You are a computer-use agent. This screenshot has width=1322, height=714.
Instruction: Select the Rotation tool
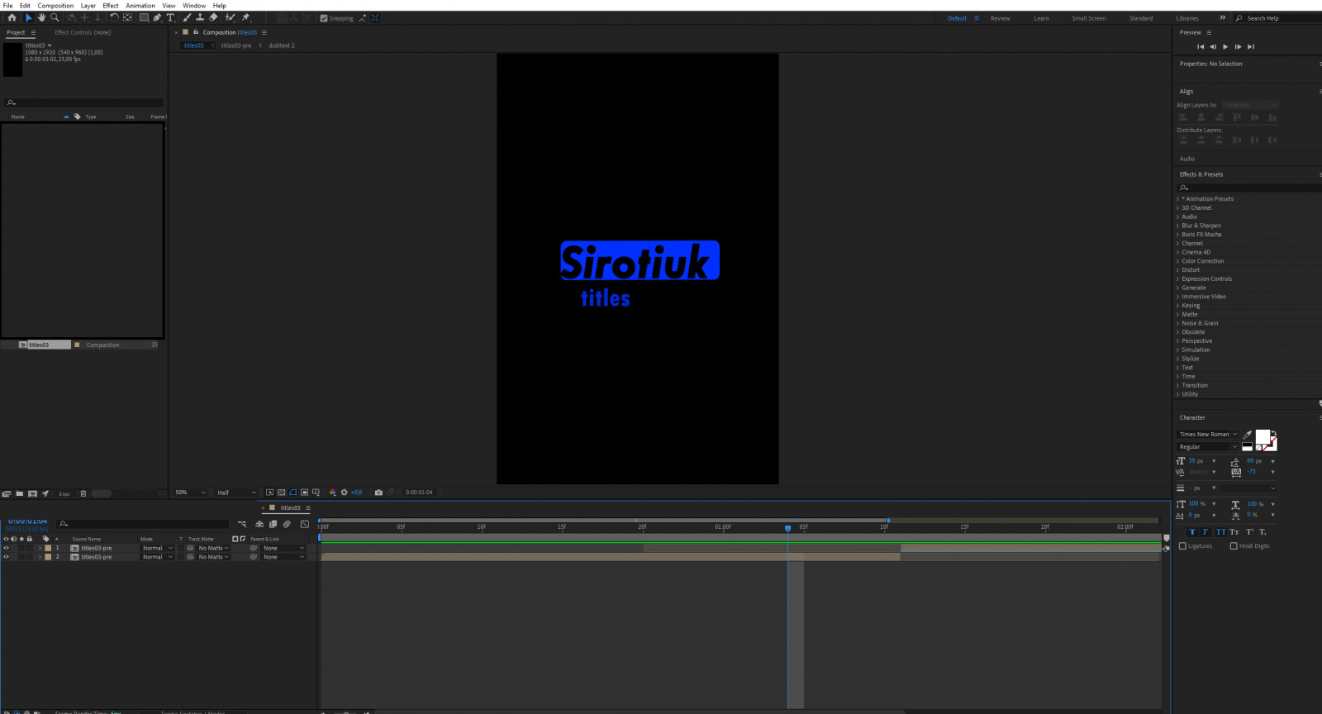coord(114,17)
